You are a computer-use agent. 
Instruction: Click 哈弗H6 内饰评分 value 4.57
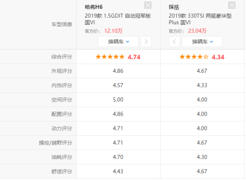[118, 85]
